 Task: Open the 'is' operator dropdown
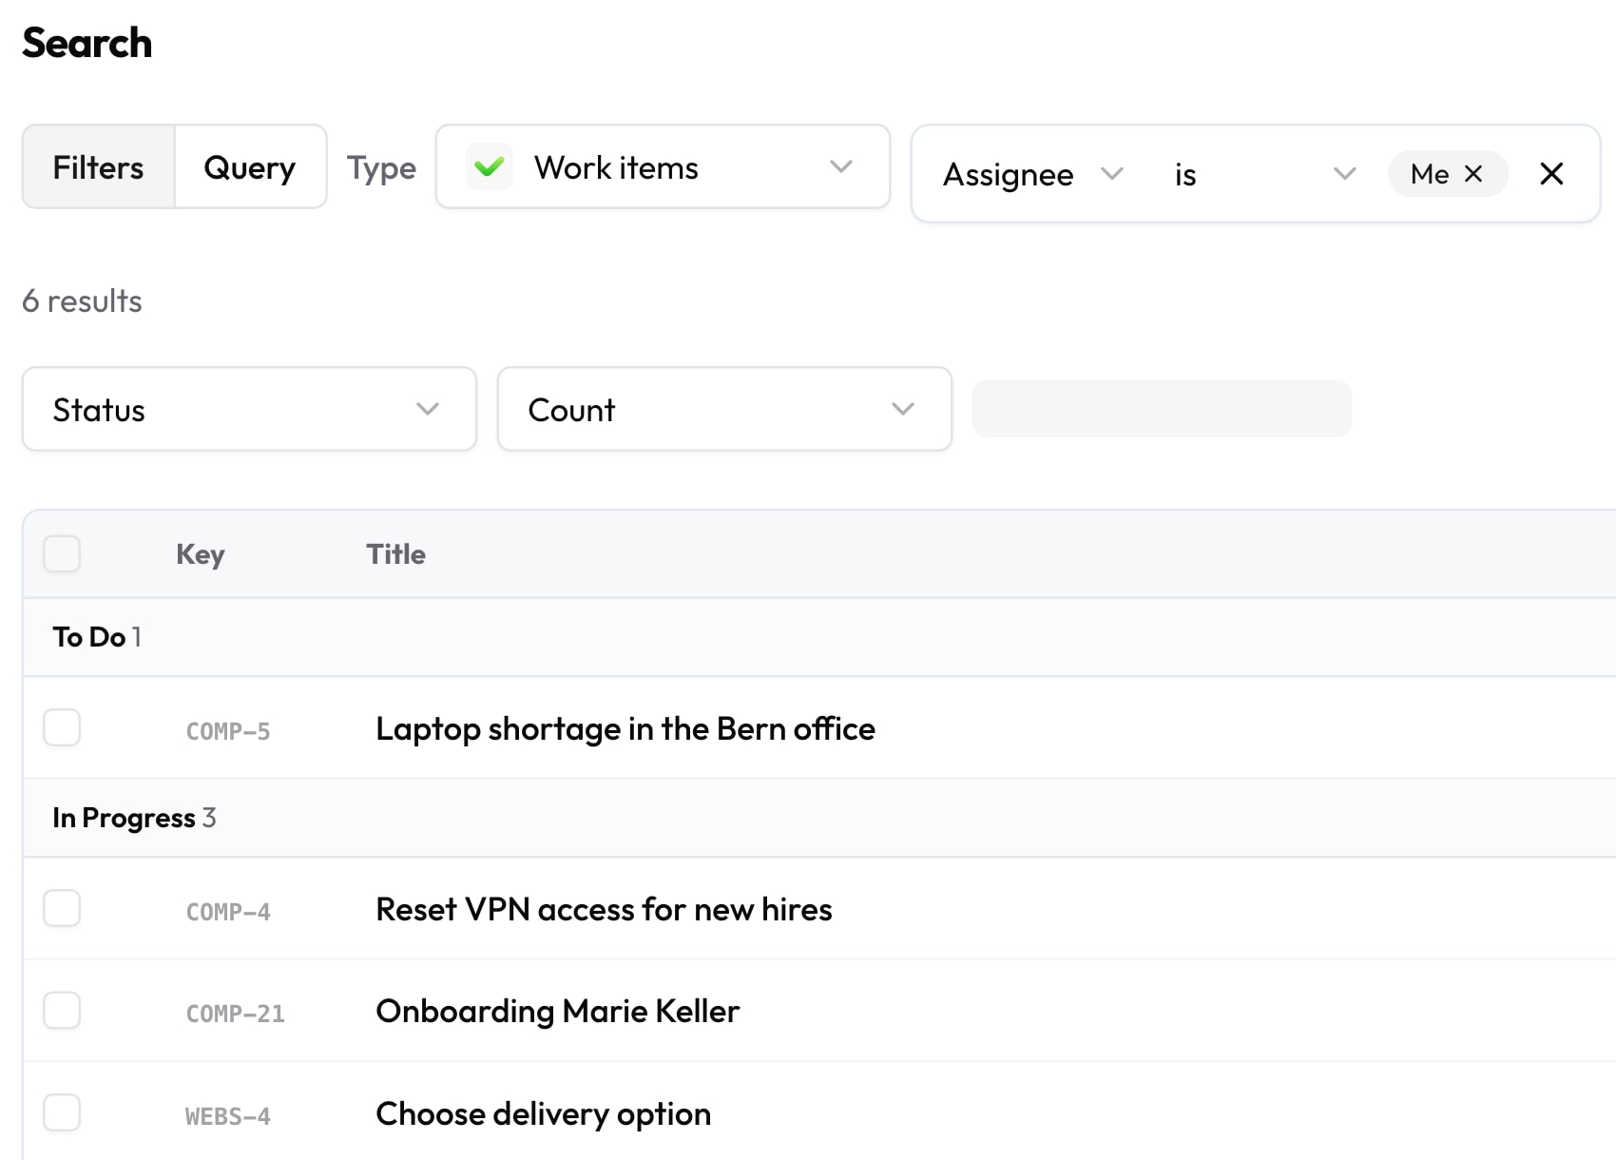point(1265,174)
